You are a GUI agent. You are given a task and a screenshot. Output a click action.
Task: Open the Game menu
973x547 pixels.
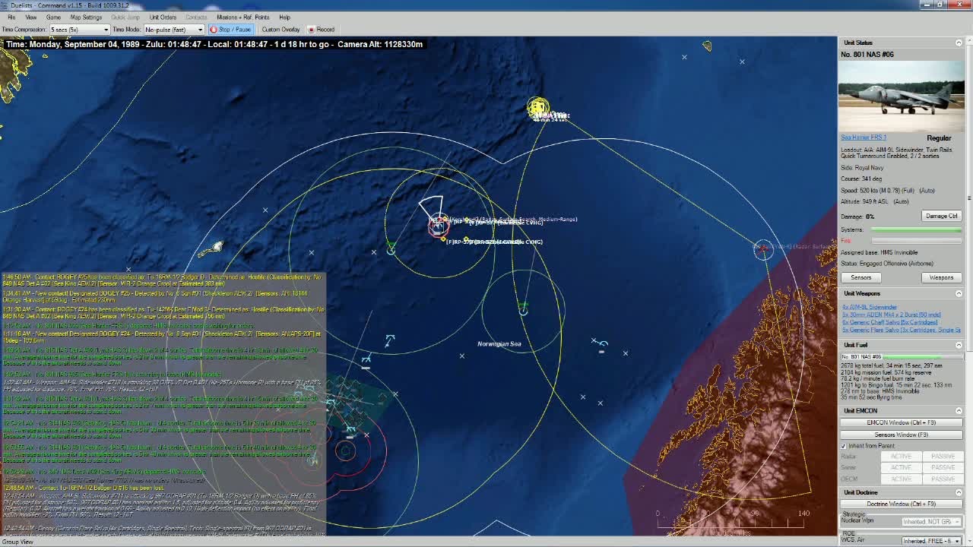[53, 17]
